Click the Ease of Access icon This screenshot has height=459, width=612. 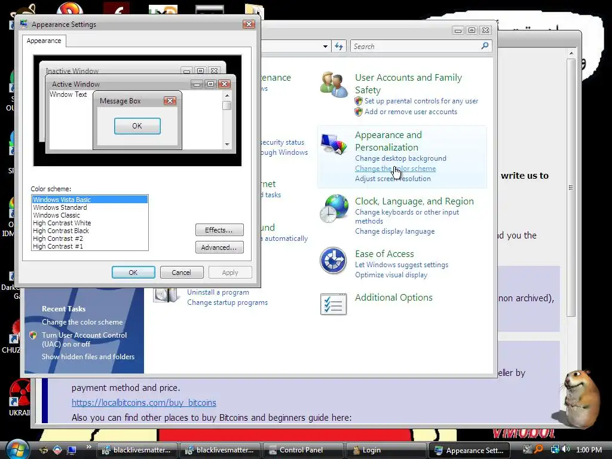coord(333,261)
